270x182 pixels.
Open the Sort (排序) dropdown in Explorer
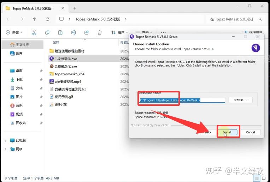tap(119, 32)
